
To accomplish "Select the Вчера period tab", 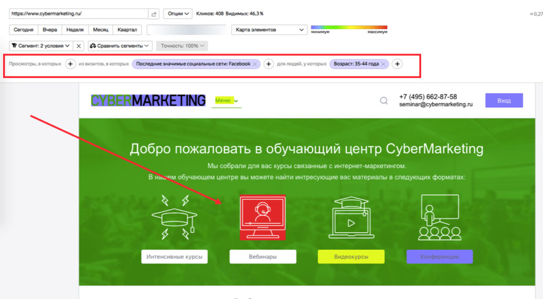I will pos(50,30).
